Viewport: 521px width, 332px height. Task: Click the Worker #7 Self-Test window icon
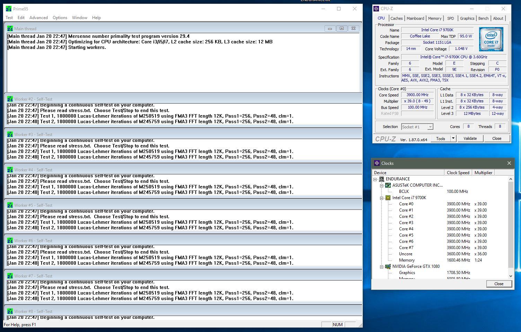(10, 276)
